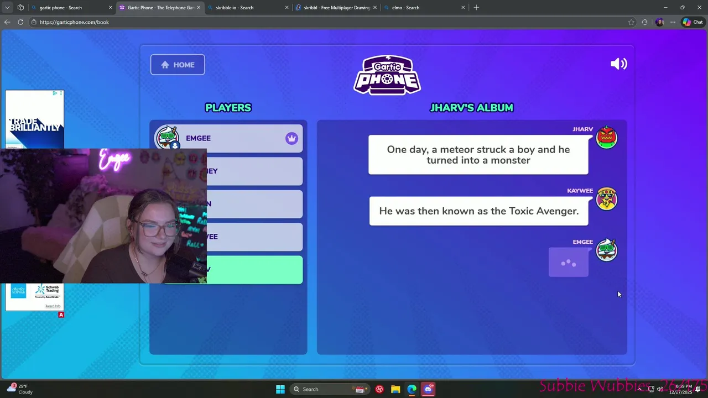Viewport: 708px width, 398px height.
Task: Click the Gartic Phone logo
Action: click(x=387, y=75)
